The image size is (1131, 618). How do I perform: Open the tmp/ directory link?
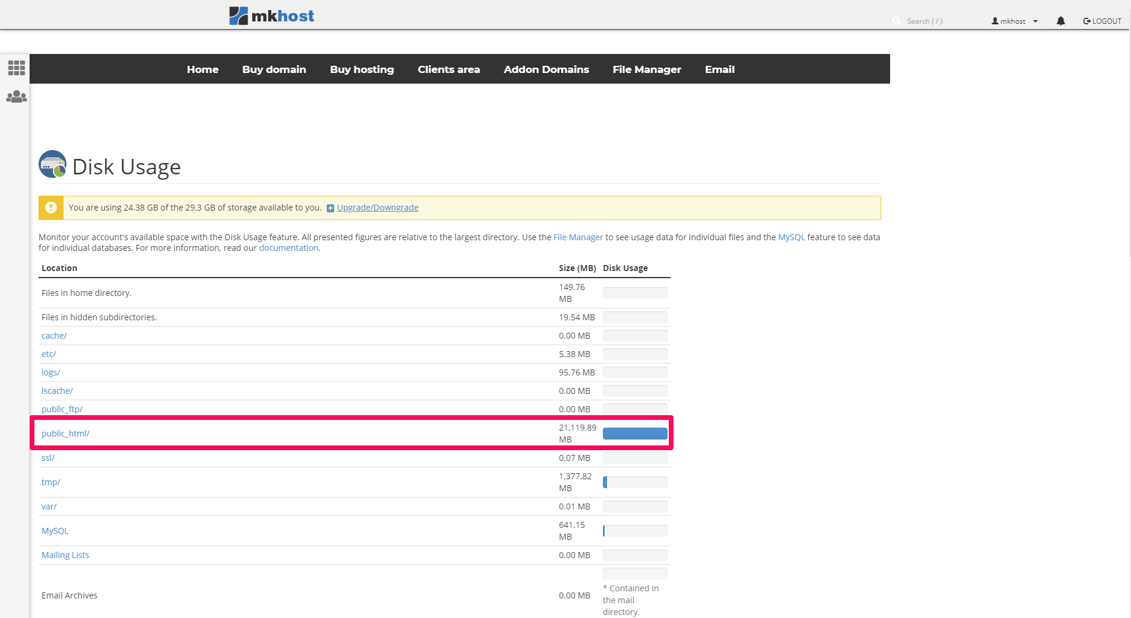pyautogui.click(x=51, y=482)
